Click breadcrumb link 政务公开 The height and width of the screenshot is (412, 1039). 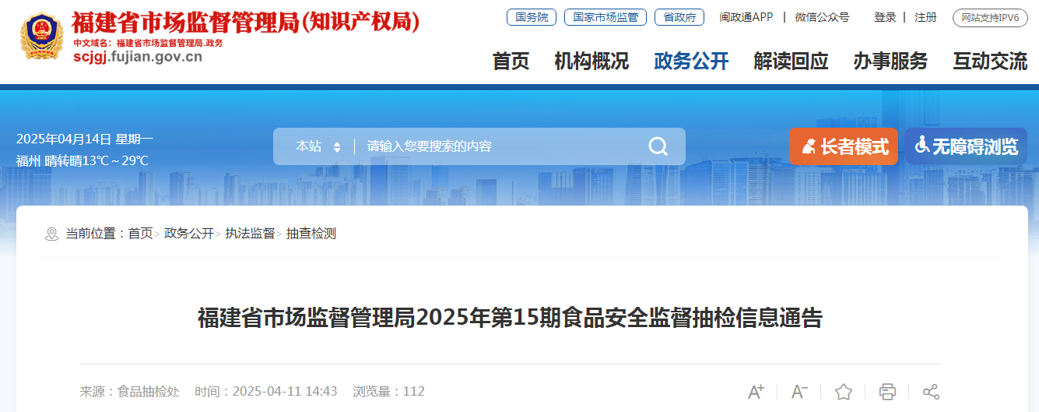click(x=189, y=234)
